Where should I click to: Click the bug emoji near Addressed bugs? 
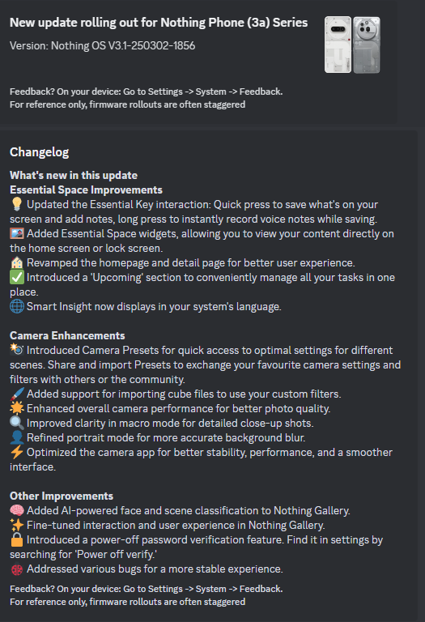coord(17,569)
